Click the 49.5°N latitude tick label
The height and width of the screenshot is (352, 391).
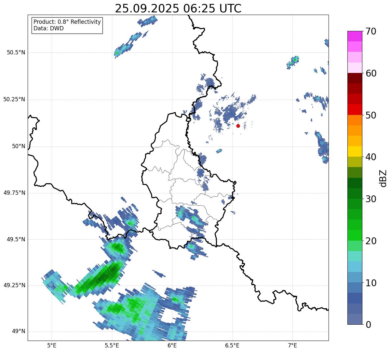[x=16, y=239]
